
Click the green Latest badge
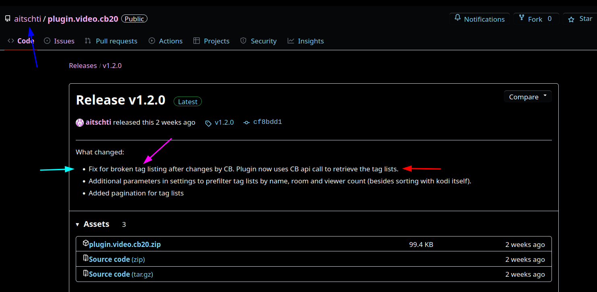coord(188,102)
